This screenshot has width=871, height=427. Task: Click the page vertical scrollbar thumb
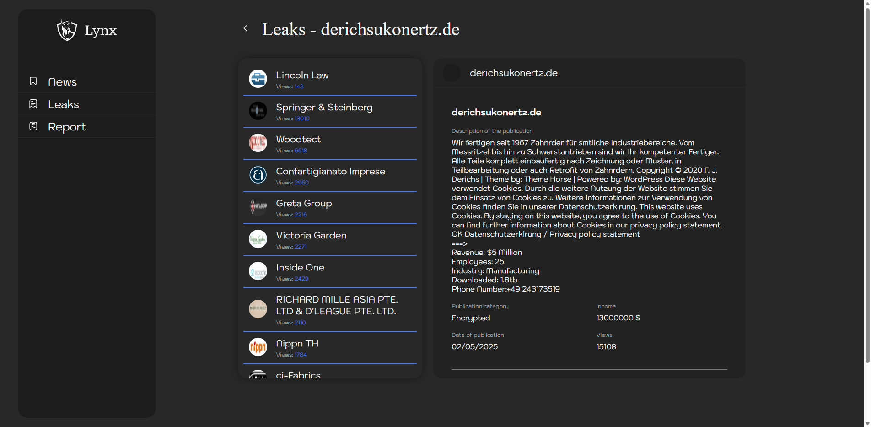point(867,183)
